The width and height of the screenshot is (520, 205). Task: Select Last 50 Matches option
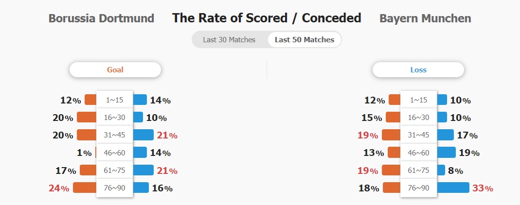pos(305,40)
